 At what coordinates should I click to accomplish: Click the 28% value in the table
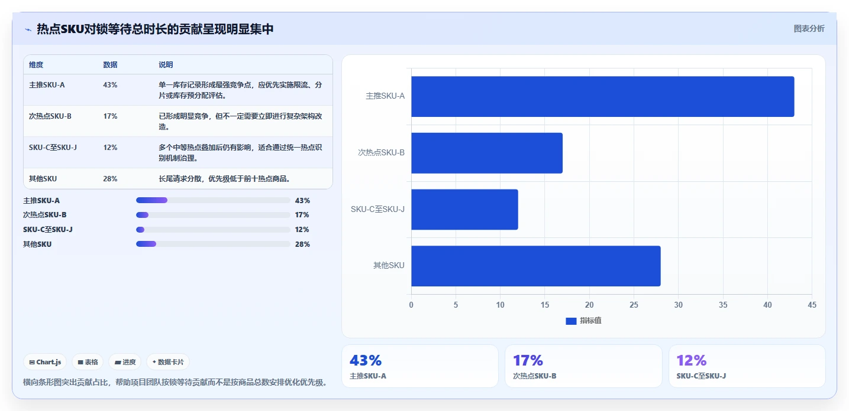click(x=110, y=178)
